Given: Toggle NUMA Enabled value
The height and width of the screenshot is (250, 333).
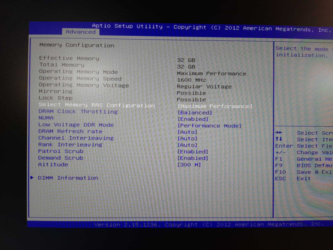Looking at the screenshot, I should [x=193, y=119].
